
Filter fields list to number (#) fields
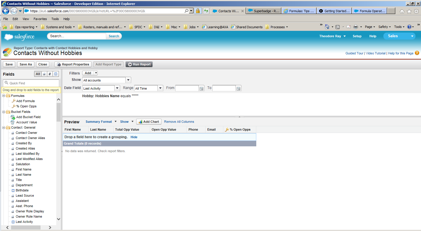click(50, 74)
